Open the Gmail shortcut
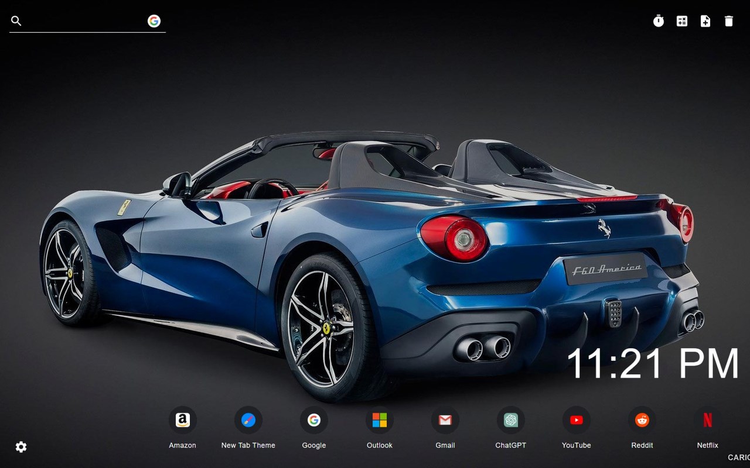The height and width of the screenshot is (468, 750). [445, 420]
